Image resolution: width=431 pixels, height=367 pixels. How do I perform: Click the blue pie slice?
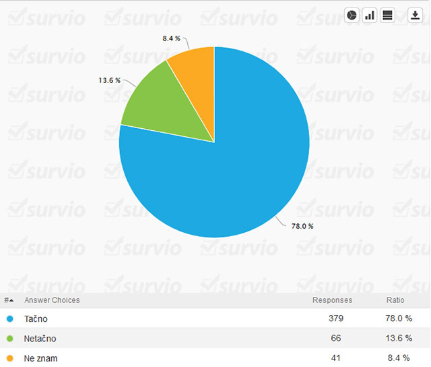coord(236,169)
